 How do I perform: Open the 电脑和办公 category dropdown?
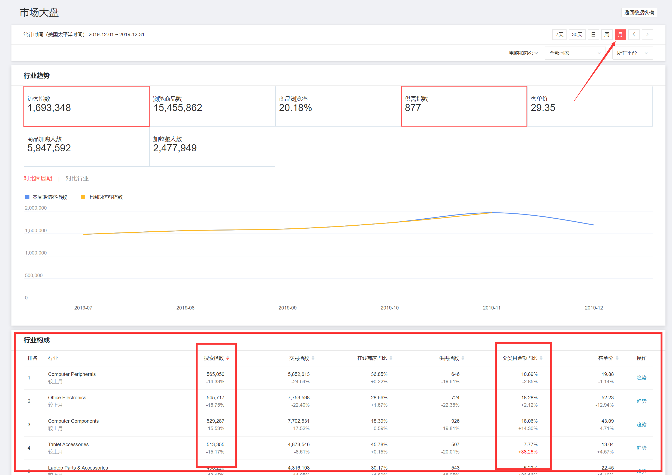tap(523, 53)
